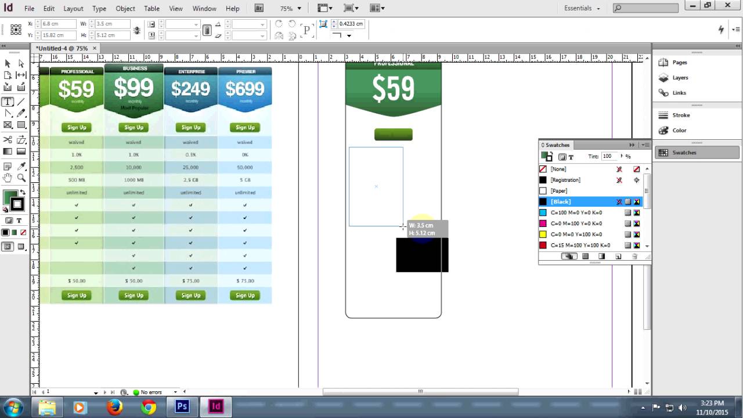Open the Essentials workspace dropdown
The height and width of the screenshot is (418, 743).
[x=582, y=8]
